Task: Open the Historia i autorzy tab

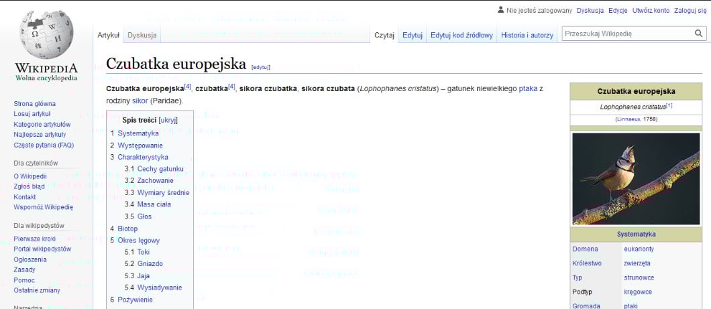Action: click(x=527, y=35)
